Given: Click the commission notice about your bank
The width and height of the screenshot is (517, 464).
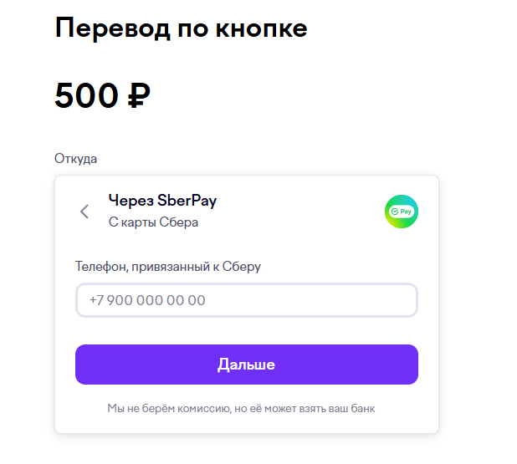Looking at the screenshot, I should 241,409.
